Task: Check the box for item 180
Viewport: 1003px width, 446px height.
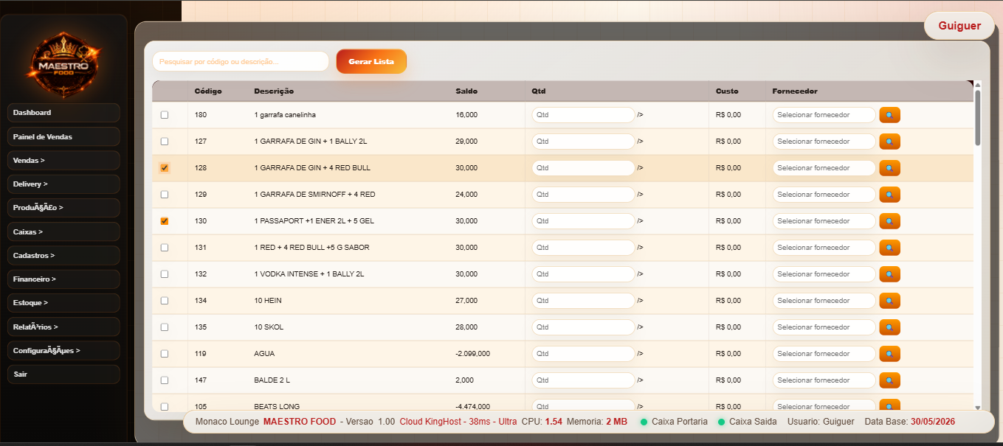Action: [x=165, y=115]
